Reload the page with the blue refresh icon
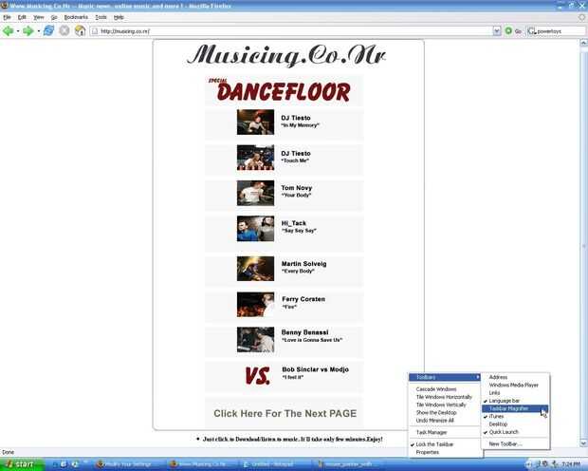Viewport: 588px width, 471px height. (48, 30)
